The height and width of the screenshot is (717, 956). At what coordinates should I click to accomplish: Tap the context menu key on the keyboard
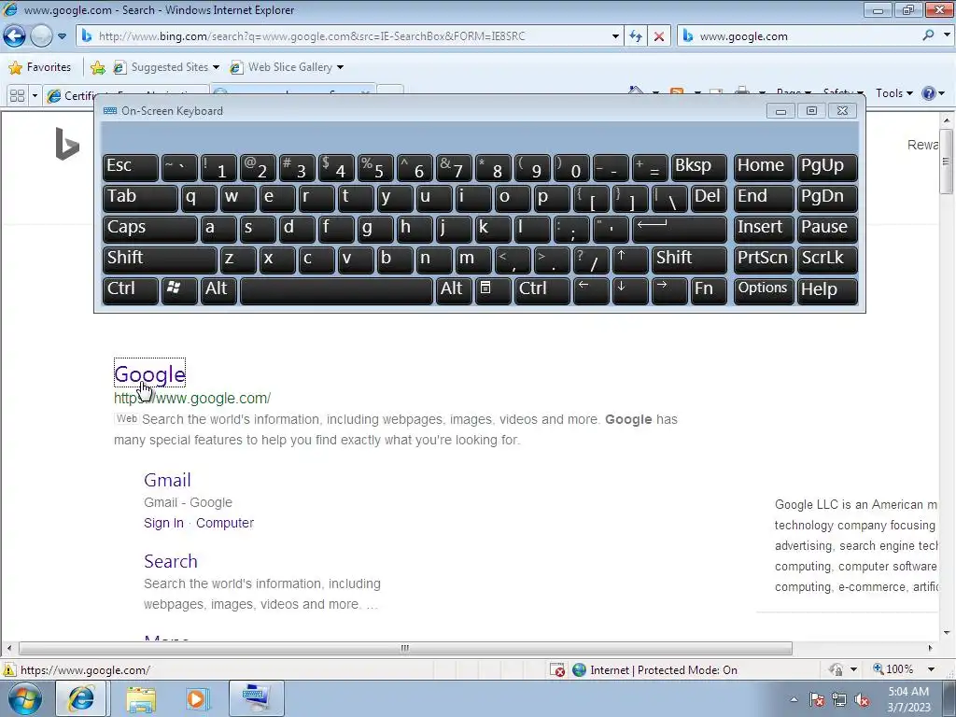[x=493, y=289]
